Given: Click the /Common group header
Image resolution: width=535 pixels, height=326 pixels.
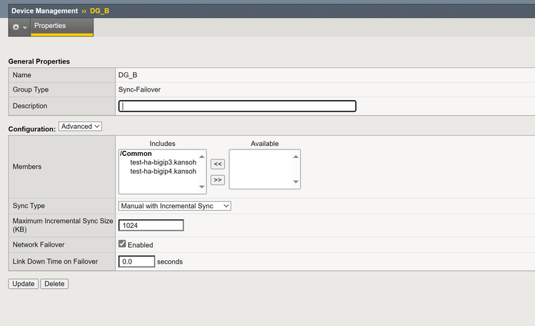Looking at the screenshot, I should tap(136, 154).
